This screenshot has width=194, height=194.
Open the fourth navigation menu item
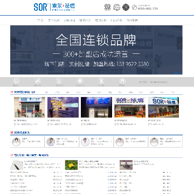85,20
